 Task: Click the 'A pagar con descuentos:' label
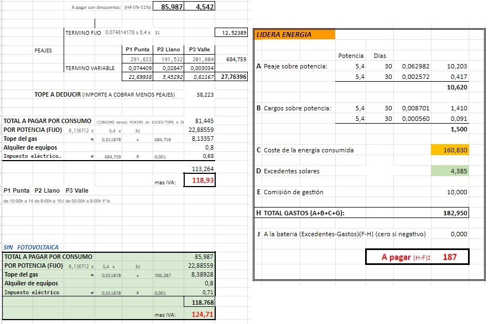click(96, 7)
